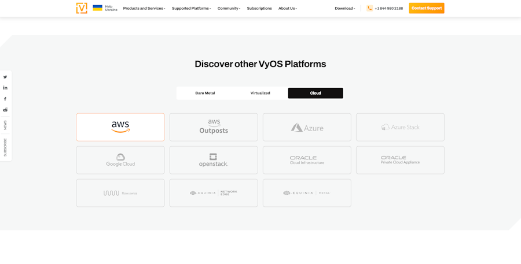
Task: Select the Equinix Metal card
Action: (x=307, y=193)
